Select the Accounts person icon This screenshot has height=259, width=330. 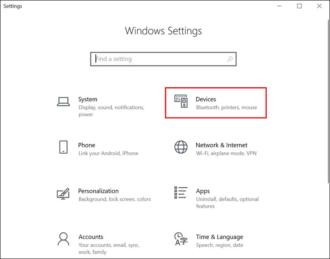click(x=63, y=239)
